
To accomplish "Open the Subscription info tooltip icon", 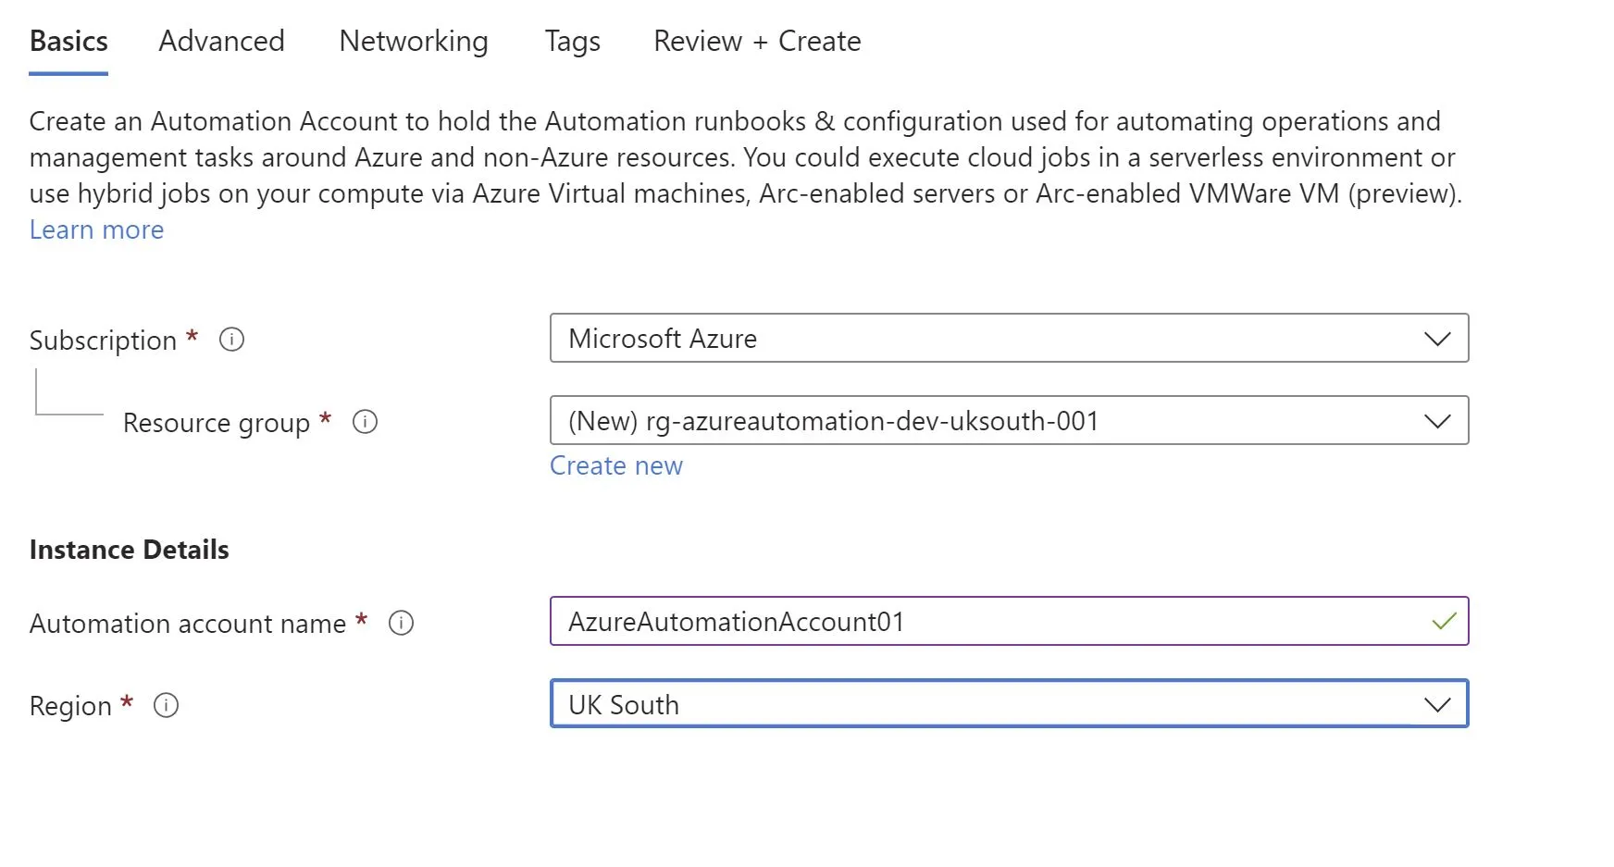I will [x=231, y=340].
